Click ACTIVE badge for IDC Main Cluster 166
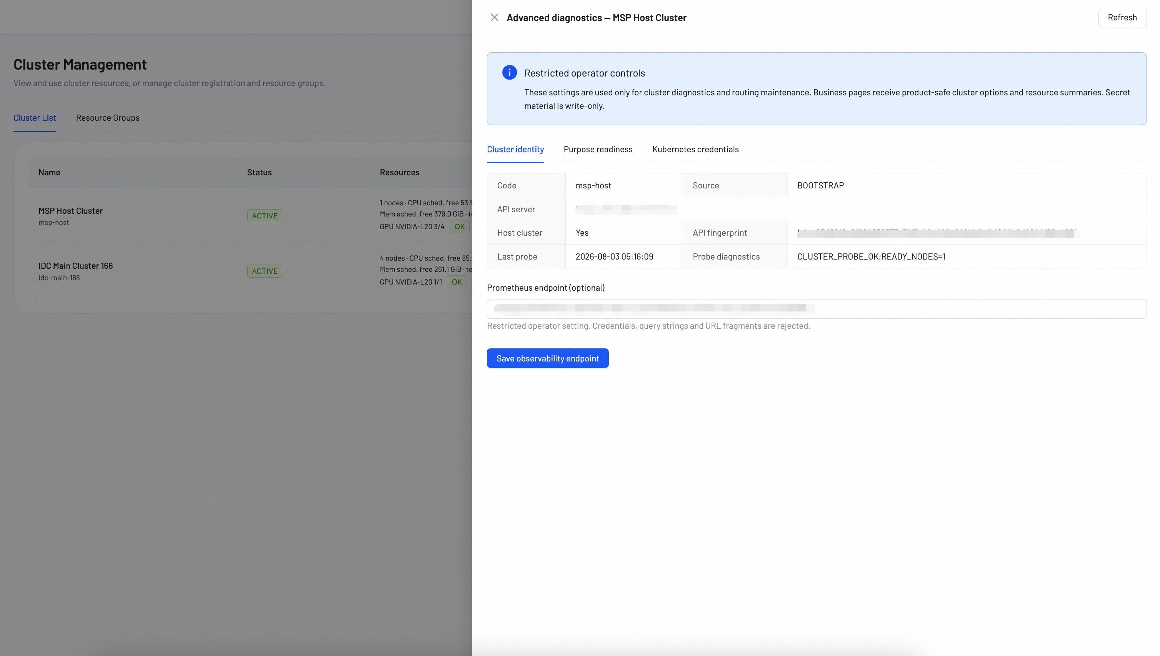This screenshot has width=1160, height=656. 265,271
